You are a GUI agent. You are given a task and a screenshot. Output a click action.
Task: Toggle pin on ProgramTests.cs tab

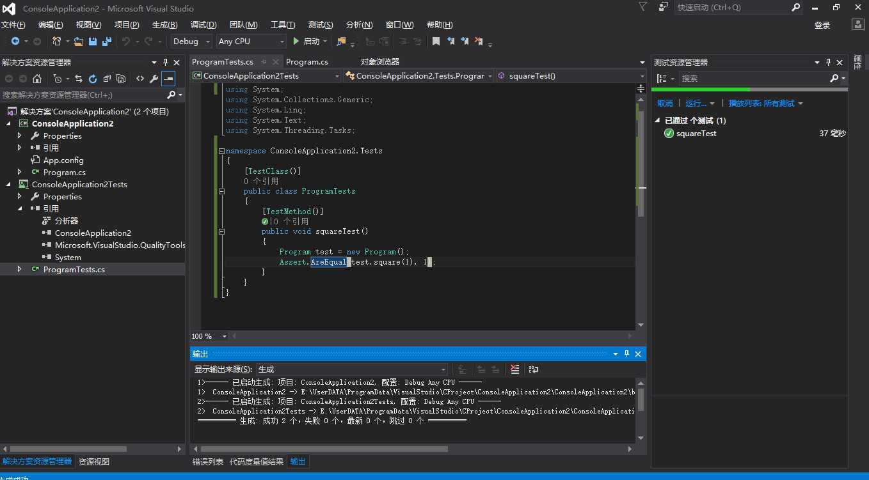262,62
